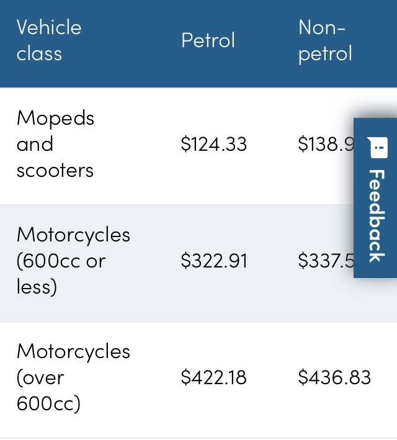Screen dimensions: 397x440
Task: Select the $436.83 non-petrol price
Action: point(334,377)
